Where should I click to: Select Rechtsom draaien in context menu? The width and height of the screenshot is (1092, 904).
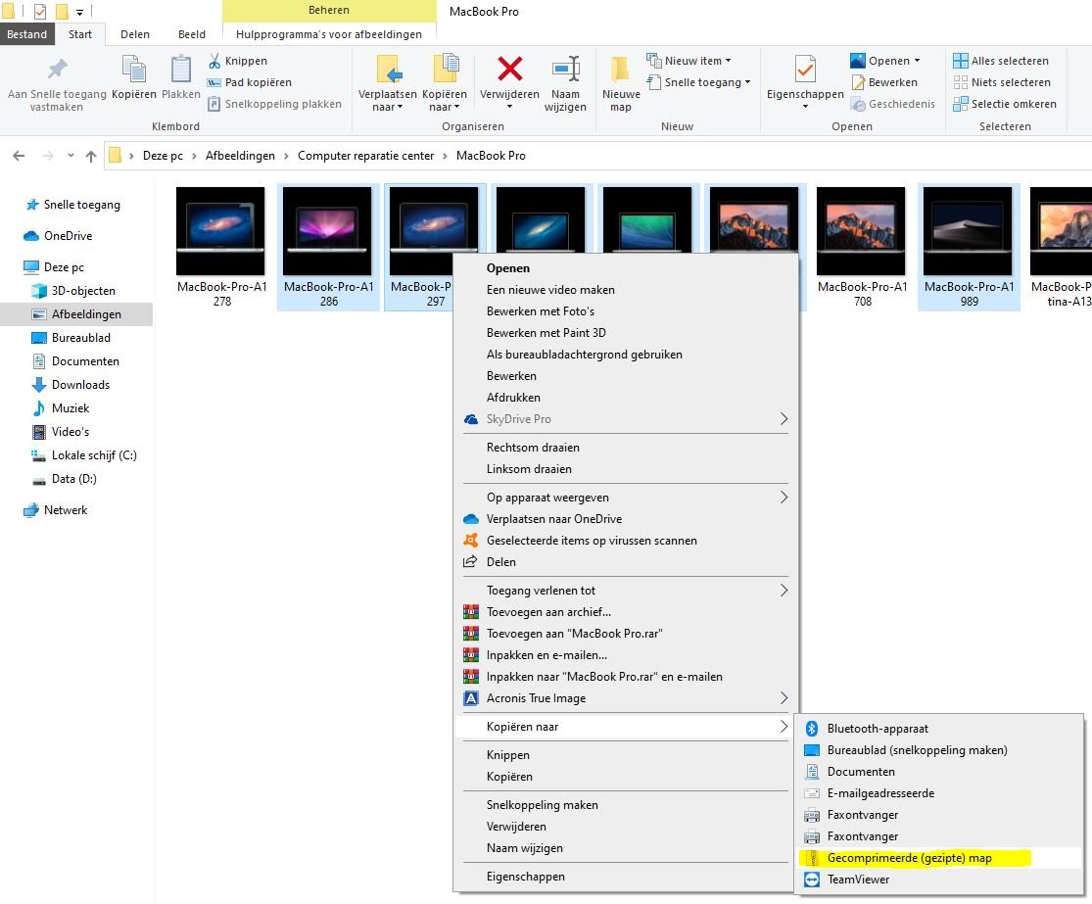click(x=533, y=448)
